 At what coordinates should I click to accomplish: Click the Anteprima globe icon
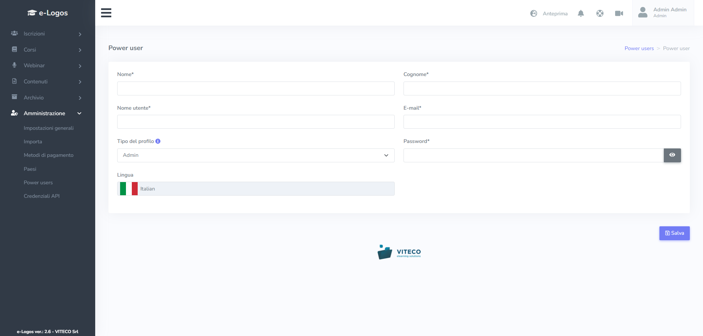click(x=534, y=14)
